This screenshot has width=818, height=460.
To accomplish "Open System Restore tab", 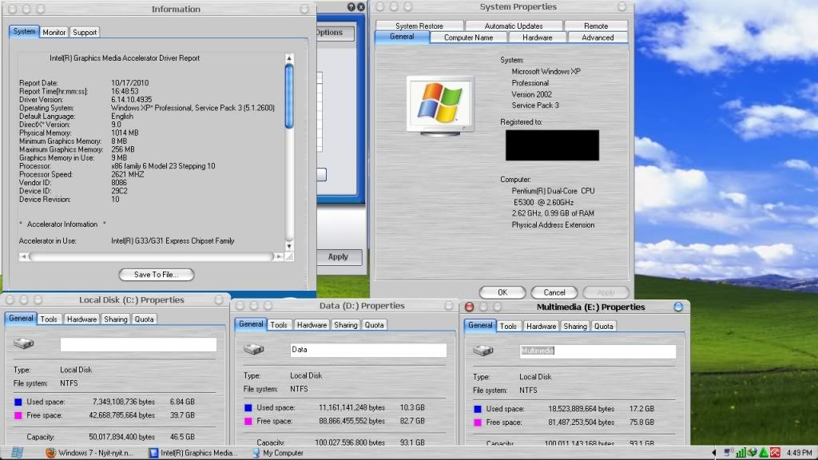I will click(419, 26).
